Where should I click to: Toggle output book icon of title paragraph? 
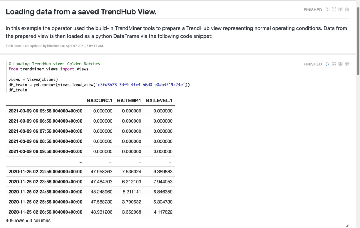340,10
